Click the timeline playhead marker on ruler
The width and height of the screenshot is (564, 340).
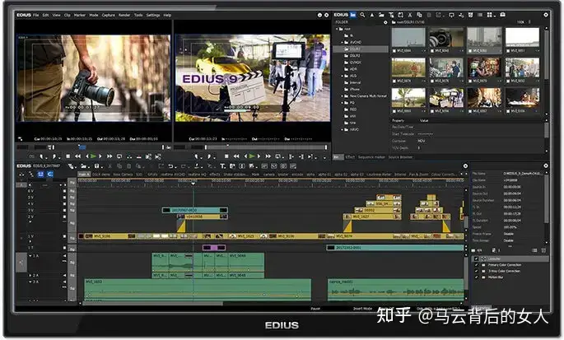click(193, 184)
